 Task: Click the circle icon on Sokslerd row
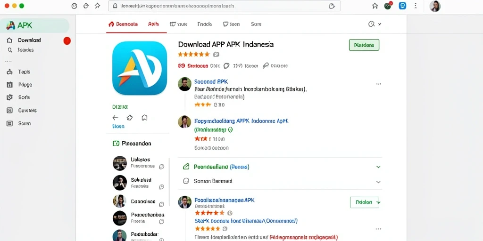[x=161, y=187]
